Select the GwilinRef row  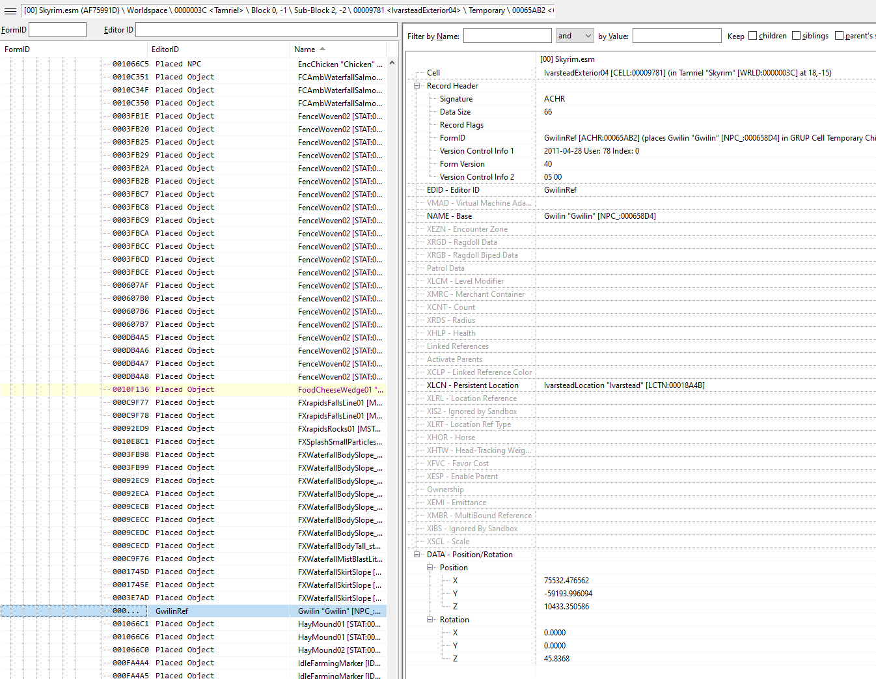click(x=193, y=611)
